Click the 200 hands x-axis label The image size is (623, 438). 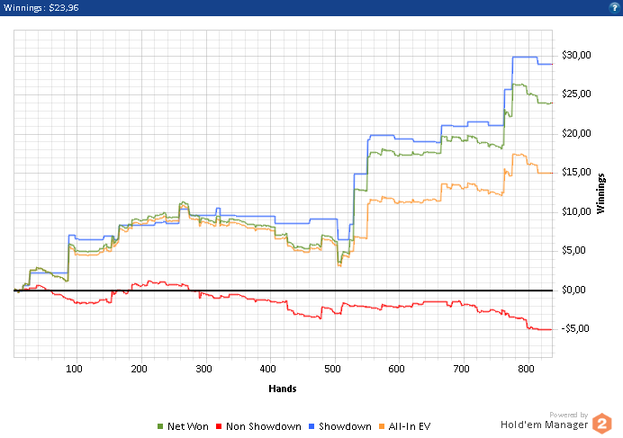139,369
